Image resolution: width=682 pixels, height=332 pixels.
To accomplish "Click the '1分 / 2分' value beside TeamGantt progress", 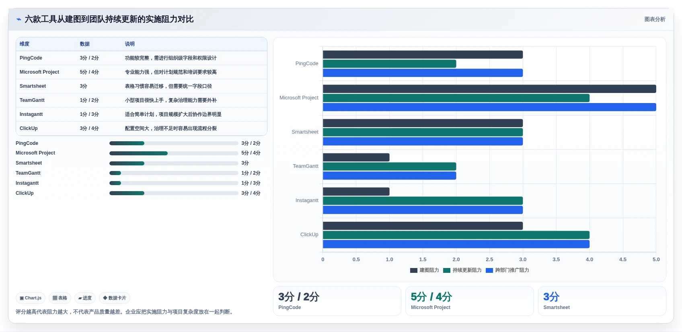I will click(x=251, y=173).
